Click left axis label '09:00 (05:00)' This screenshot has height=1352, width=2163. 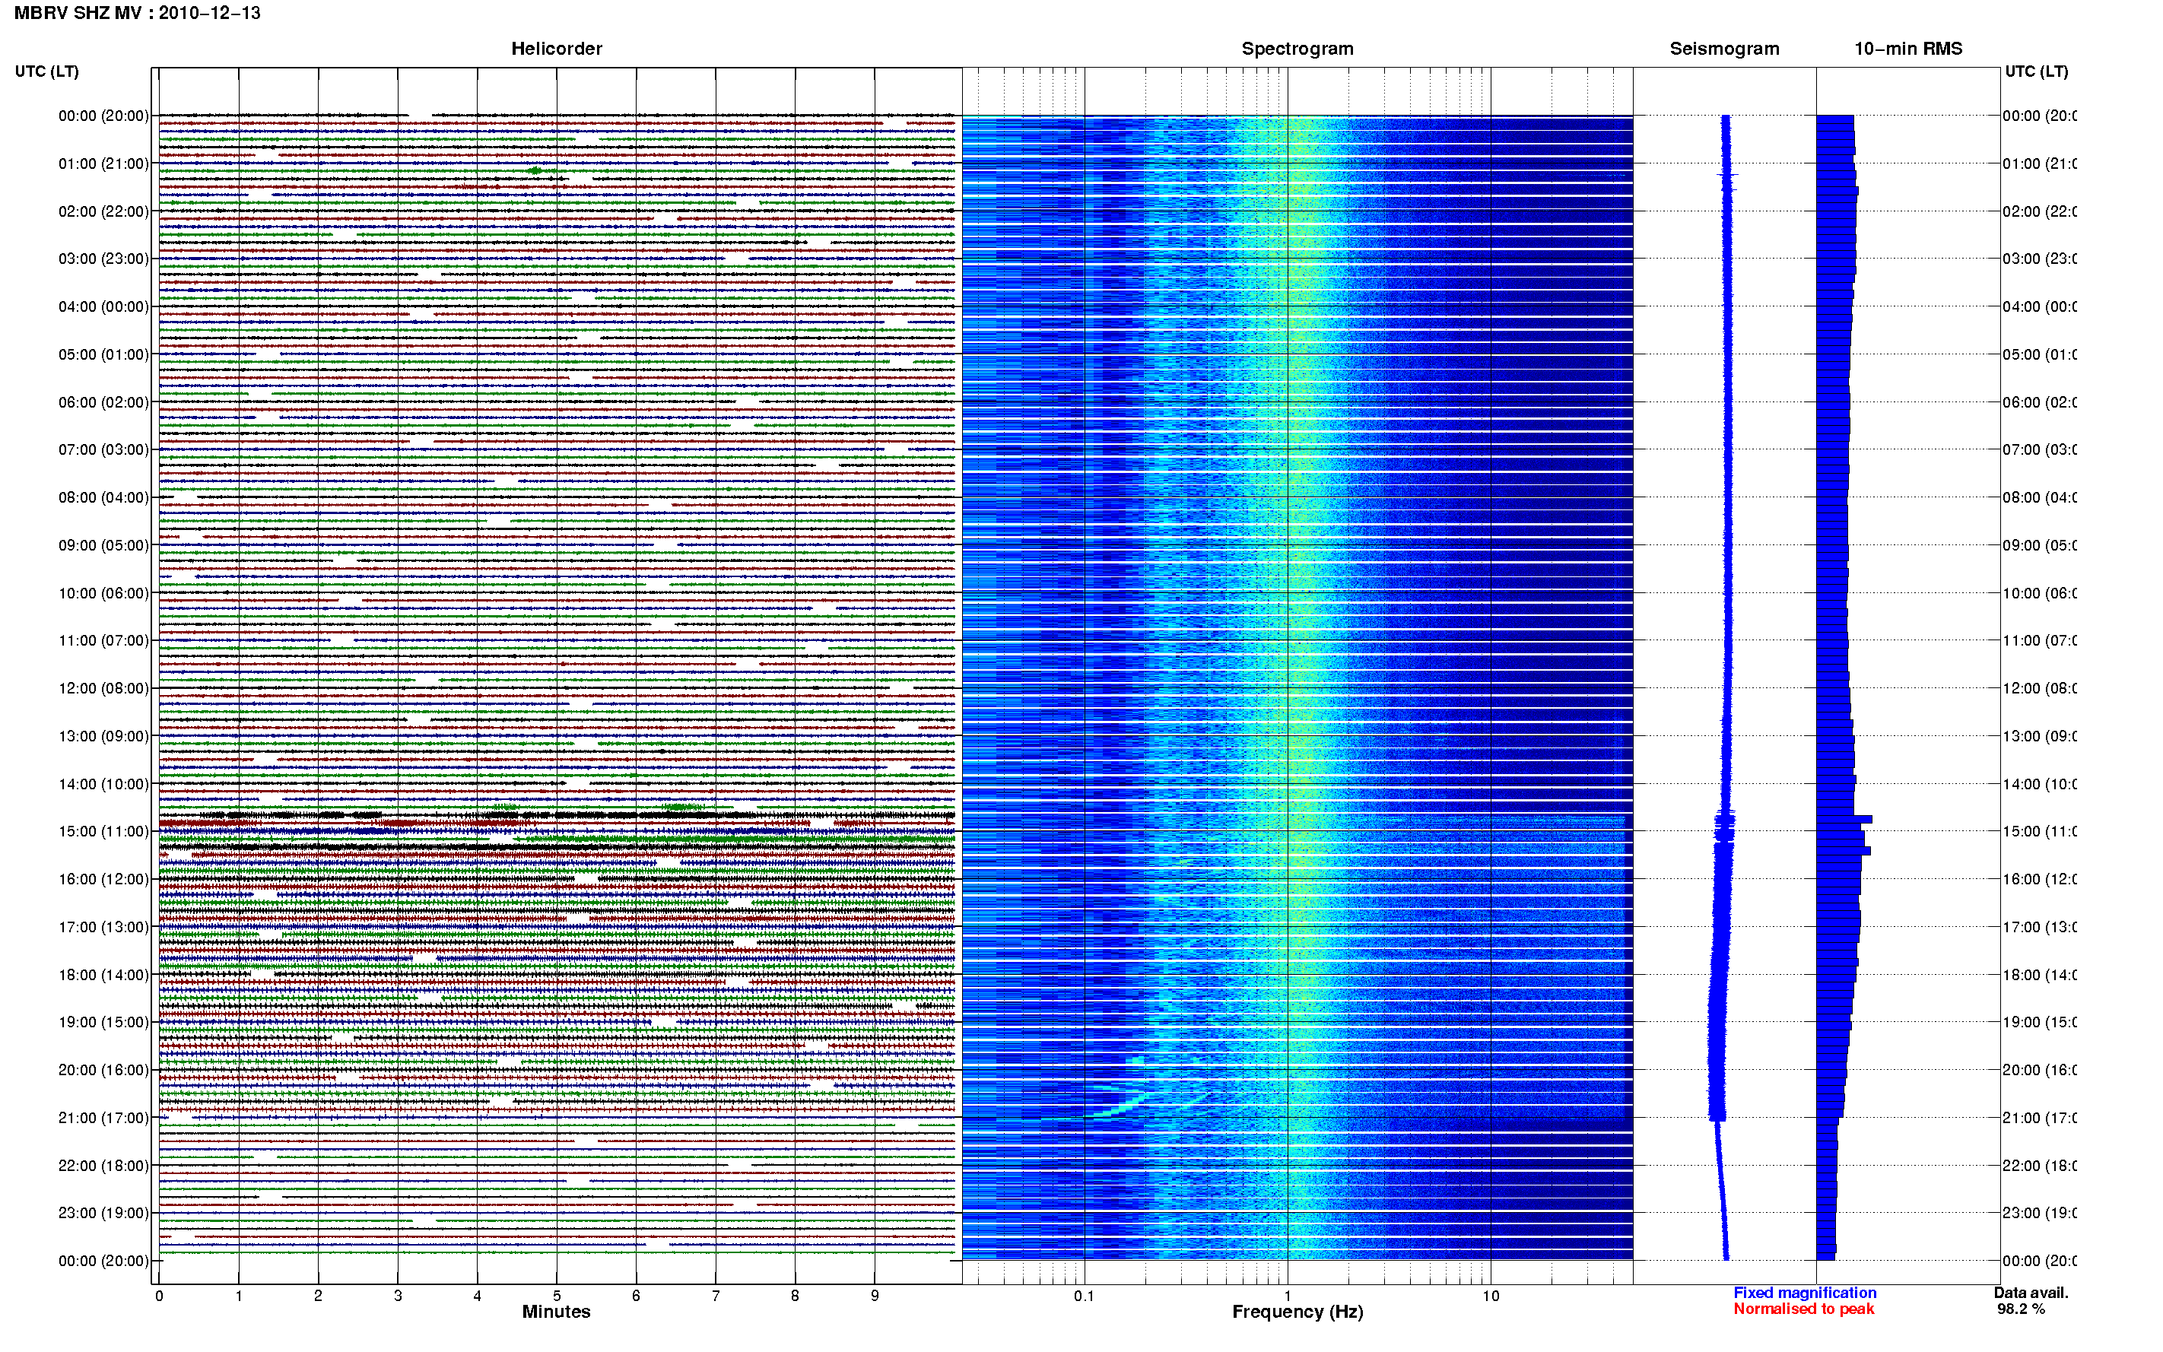(103, 545)
